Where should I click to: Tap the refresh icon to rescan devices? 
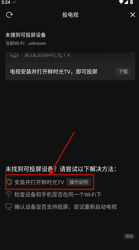point(9,15)
